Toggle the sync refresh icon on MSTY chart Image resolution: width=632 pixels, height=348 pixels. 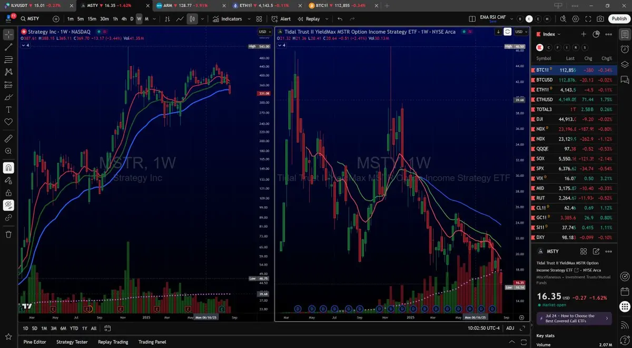tap(507, 32)
